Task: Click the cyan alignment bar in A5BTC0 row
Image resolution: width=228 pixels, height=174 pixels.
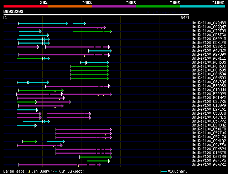Action: [34, 35]
